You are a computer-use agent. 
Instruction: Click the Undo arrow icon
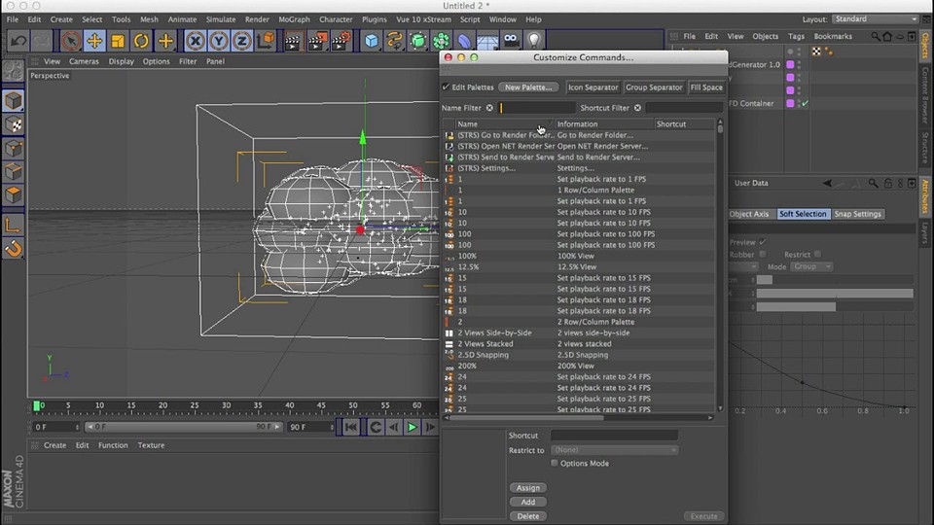pos(18,41)
